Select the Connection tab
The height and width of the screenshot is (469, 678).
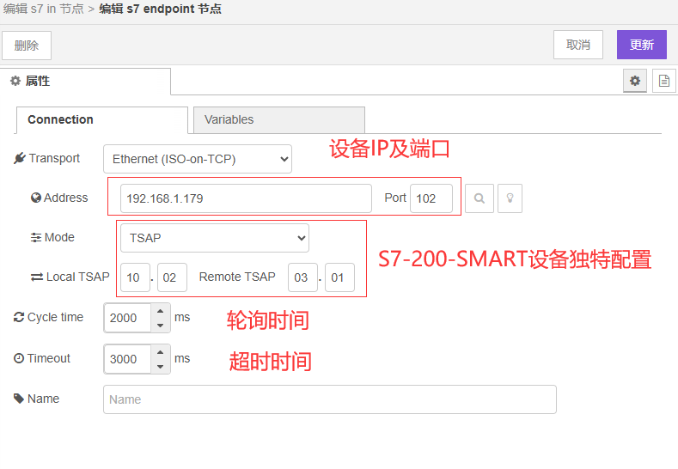coord(101,120)
